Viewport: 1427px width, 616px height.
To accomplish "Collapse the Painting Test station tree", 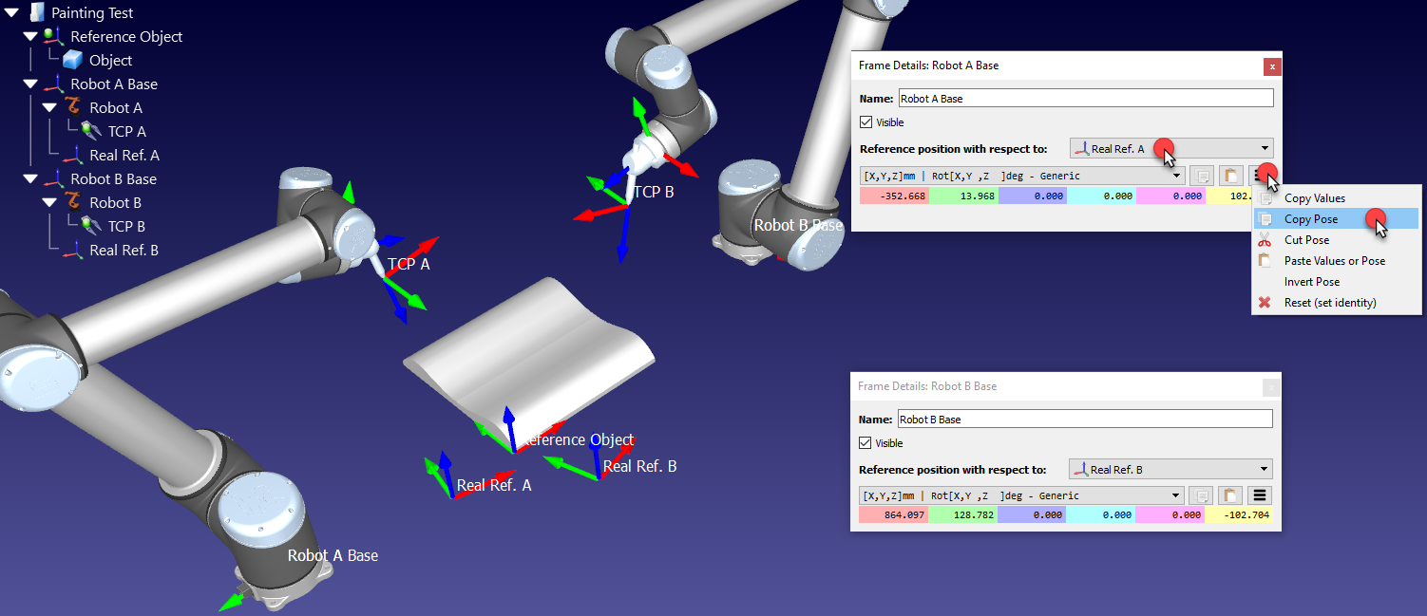I will pos(11,13).
